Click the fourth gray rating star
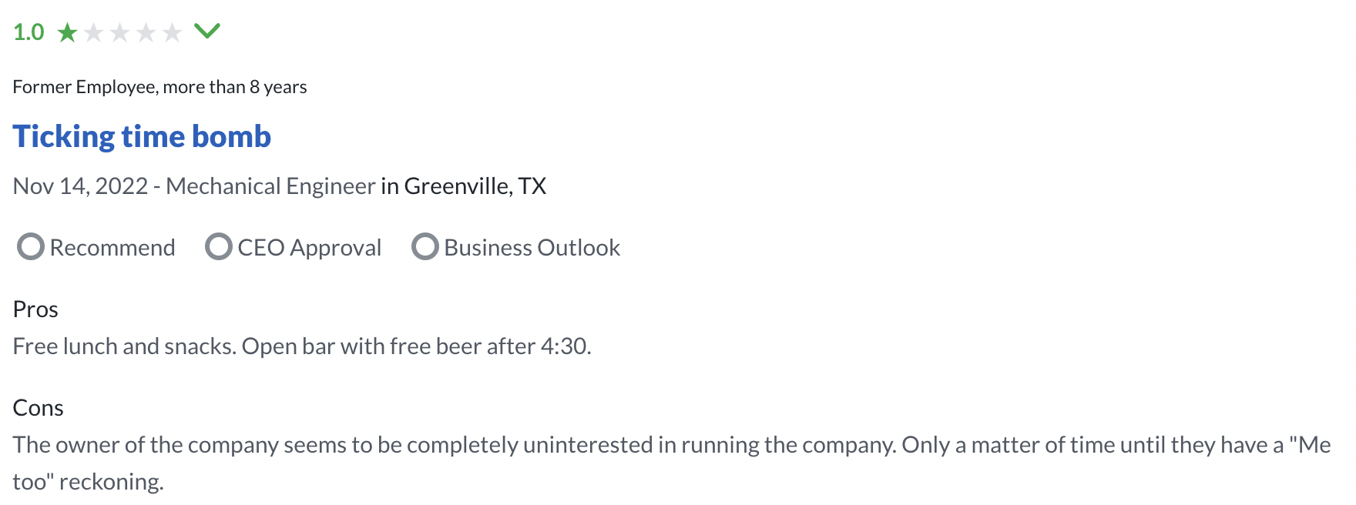Screen dimensions: 1356x505 click(146, 32)
